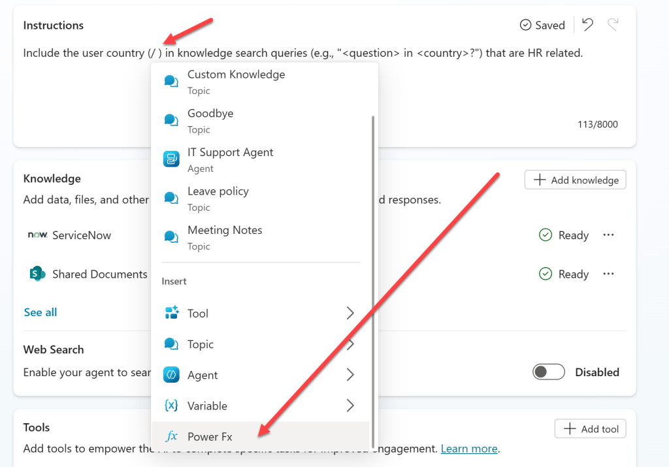Click the SharePoint Shared Documents icon
The height and width of the screenshot is (467, 669).
click(x=37, y=274)
